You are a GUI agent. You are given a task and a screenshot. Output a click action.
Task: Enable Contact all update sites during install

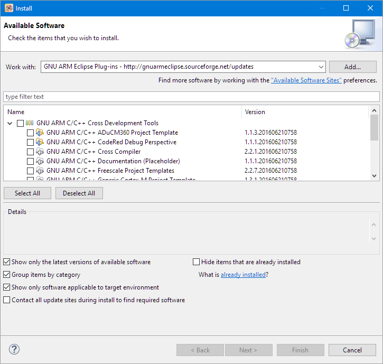(x=7, y=300)
